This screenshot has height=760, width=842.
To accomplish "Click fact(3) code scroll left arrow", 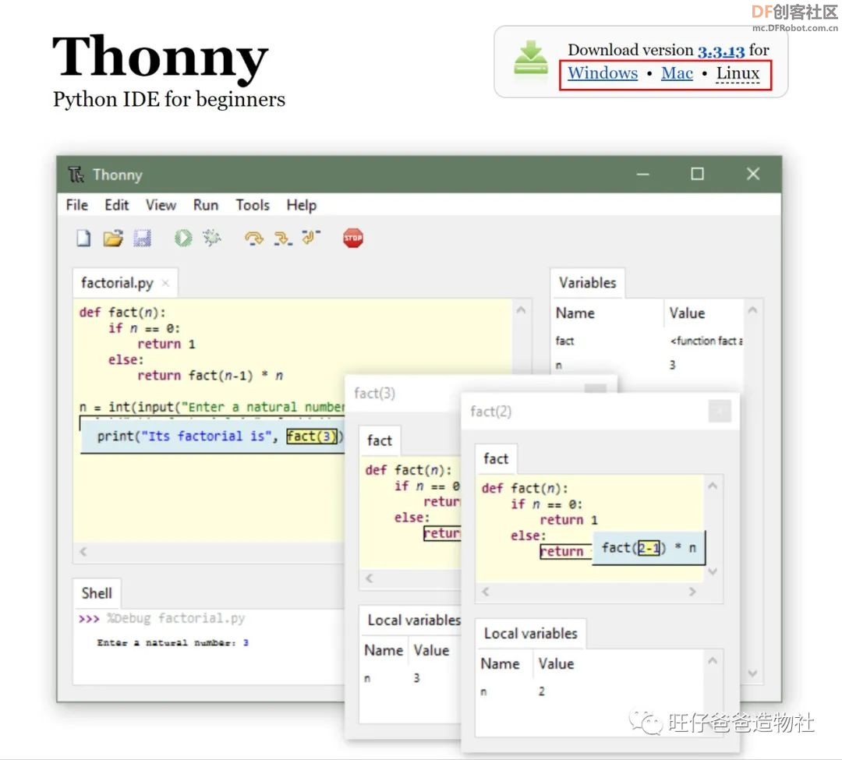I will 369,578.
